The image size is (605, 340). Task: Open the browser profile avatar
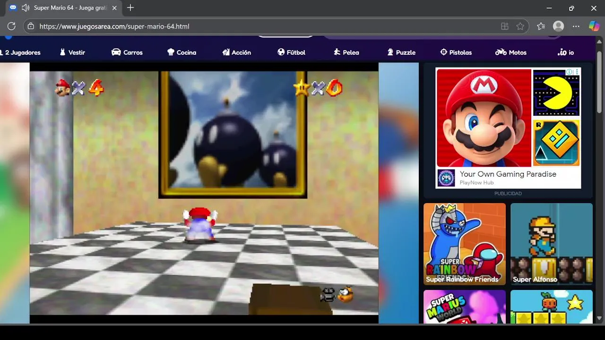point(559,26)
